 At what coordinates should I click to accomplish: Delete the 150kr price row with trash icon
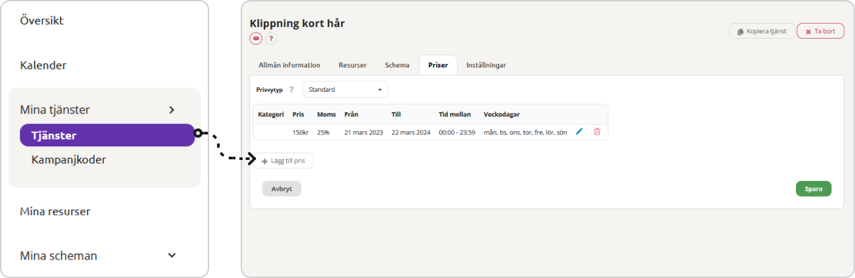[x=597, y=132]
